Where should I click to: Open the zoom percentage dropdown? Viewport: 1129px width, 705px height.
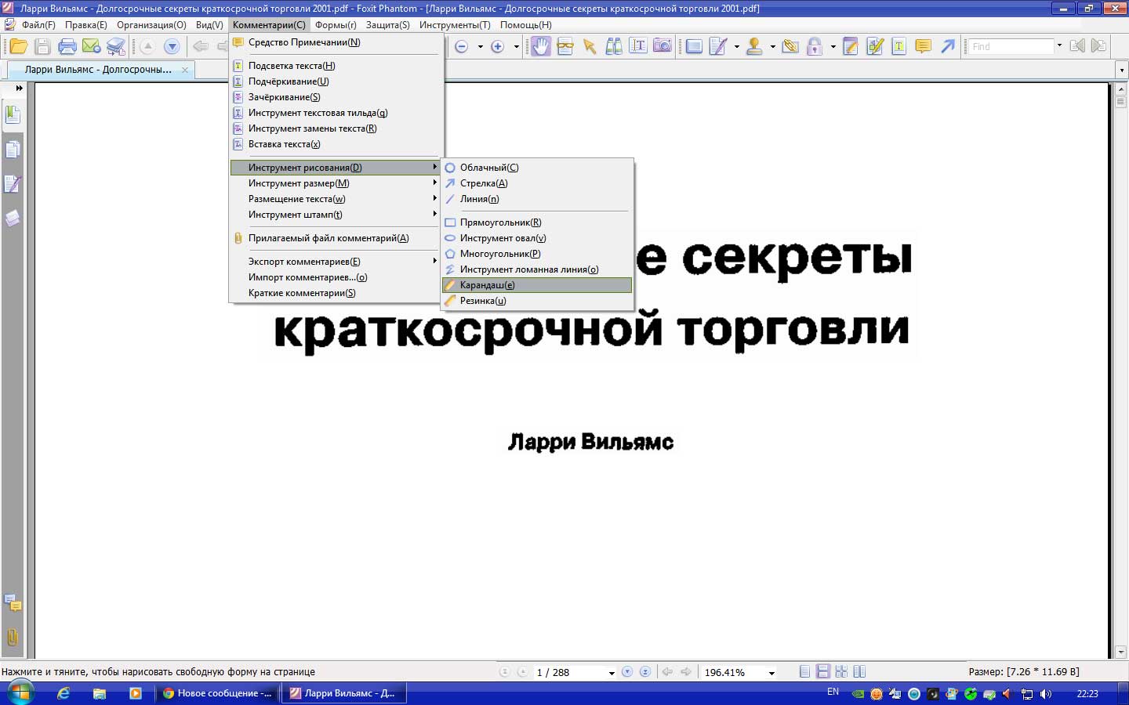click(771, 673)
